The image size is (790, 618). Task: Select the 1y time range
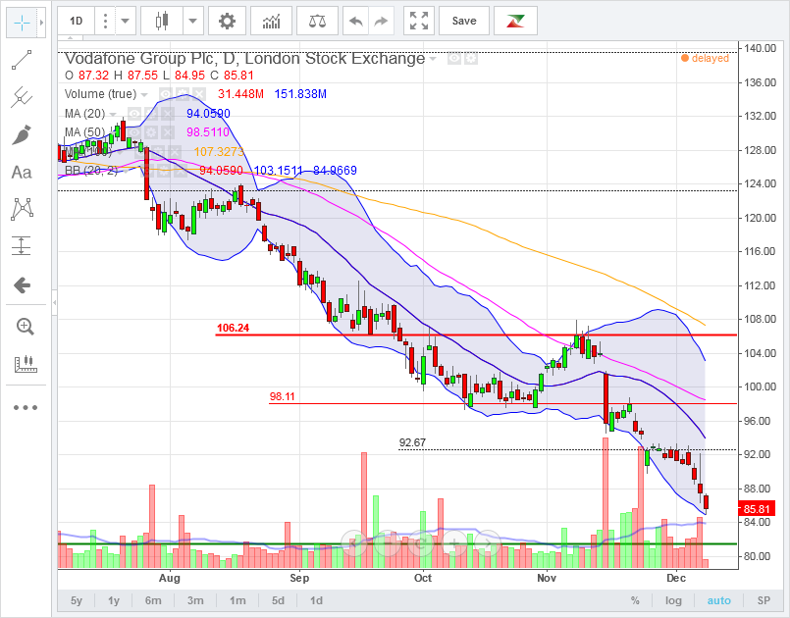coord(114,600)
